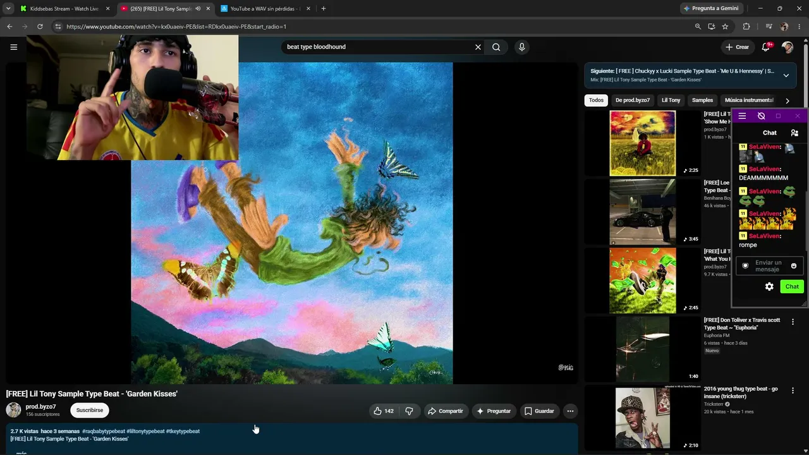
Task: Click Pregunta a Gemini button
Action: pos(710,9)
